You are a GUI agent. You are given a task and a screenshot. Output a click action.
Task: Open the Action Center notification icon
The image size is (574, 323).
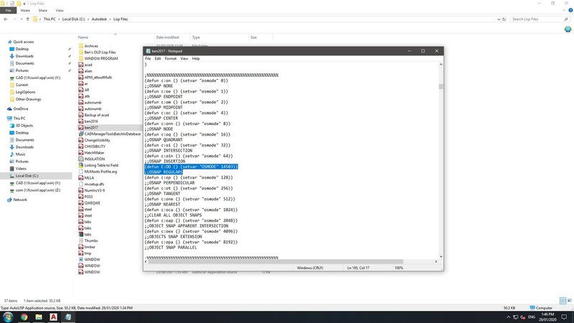click(564, 317)
